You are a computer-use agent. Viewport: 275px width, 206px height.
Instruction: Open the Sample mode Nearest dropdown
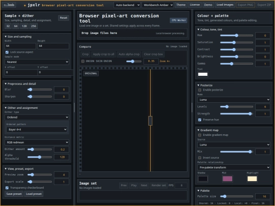tap(37, 62)
